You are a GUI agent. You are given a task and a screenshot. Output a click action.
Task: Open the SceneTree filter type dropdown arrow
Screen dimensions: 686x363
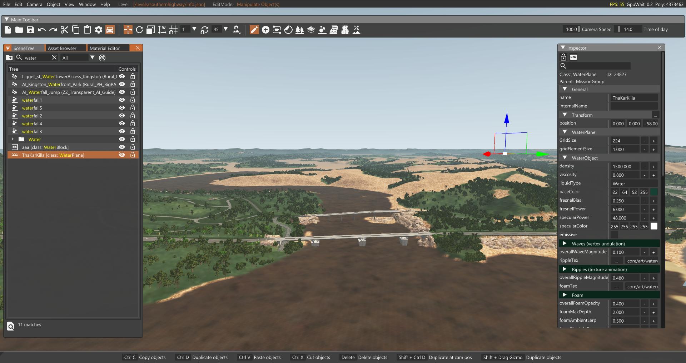92,57
